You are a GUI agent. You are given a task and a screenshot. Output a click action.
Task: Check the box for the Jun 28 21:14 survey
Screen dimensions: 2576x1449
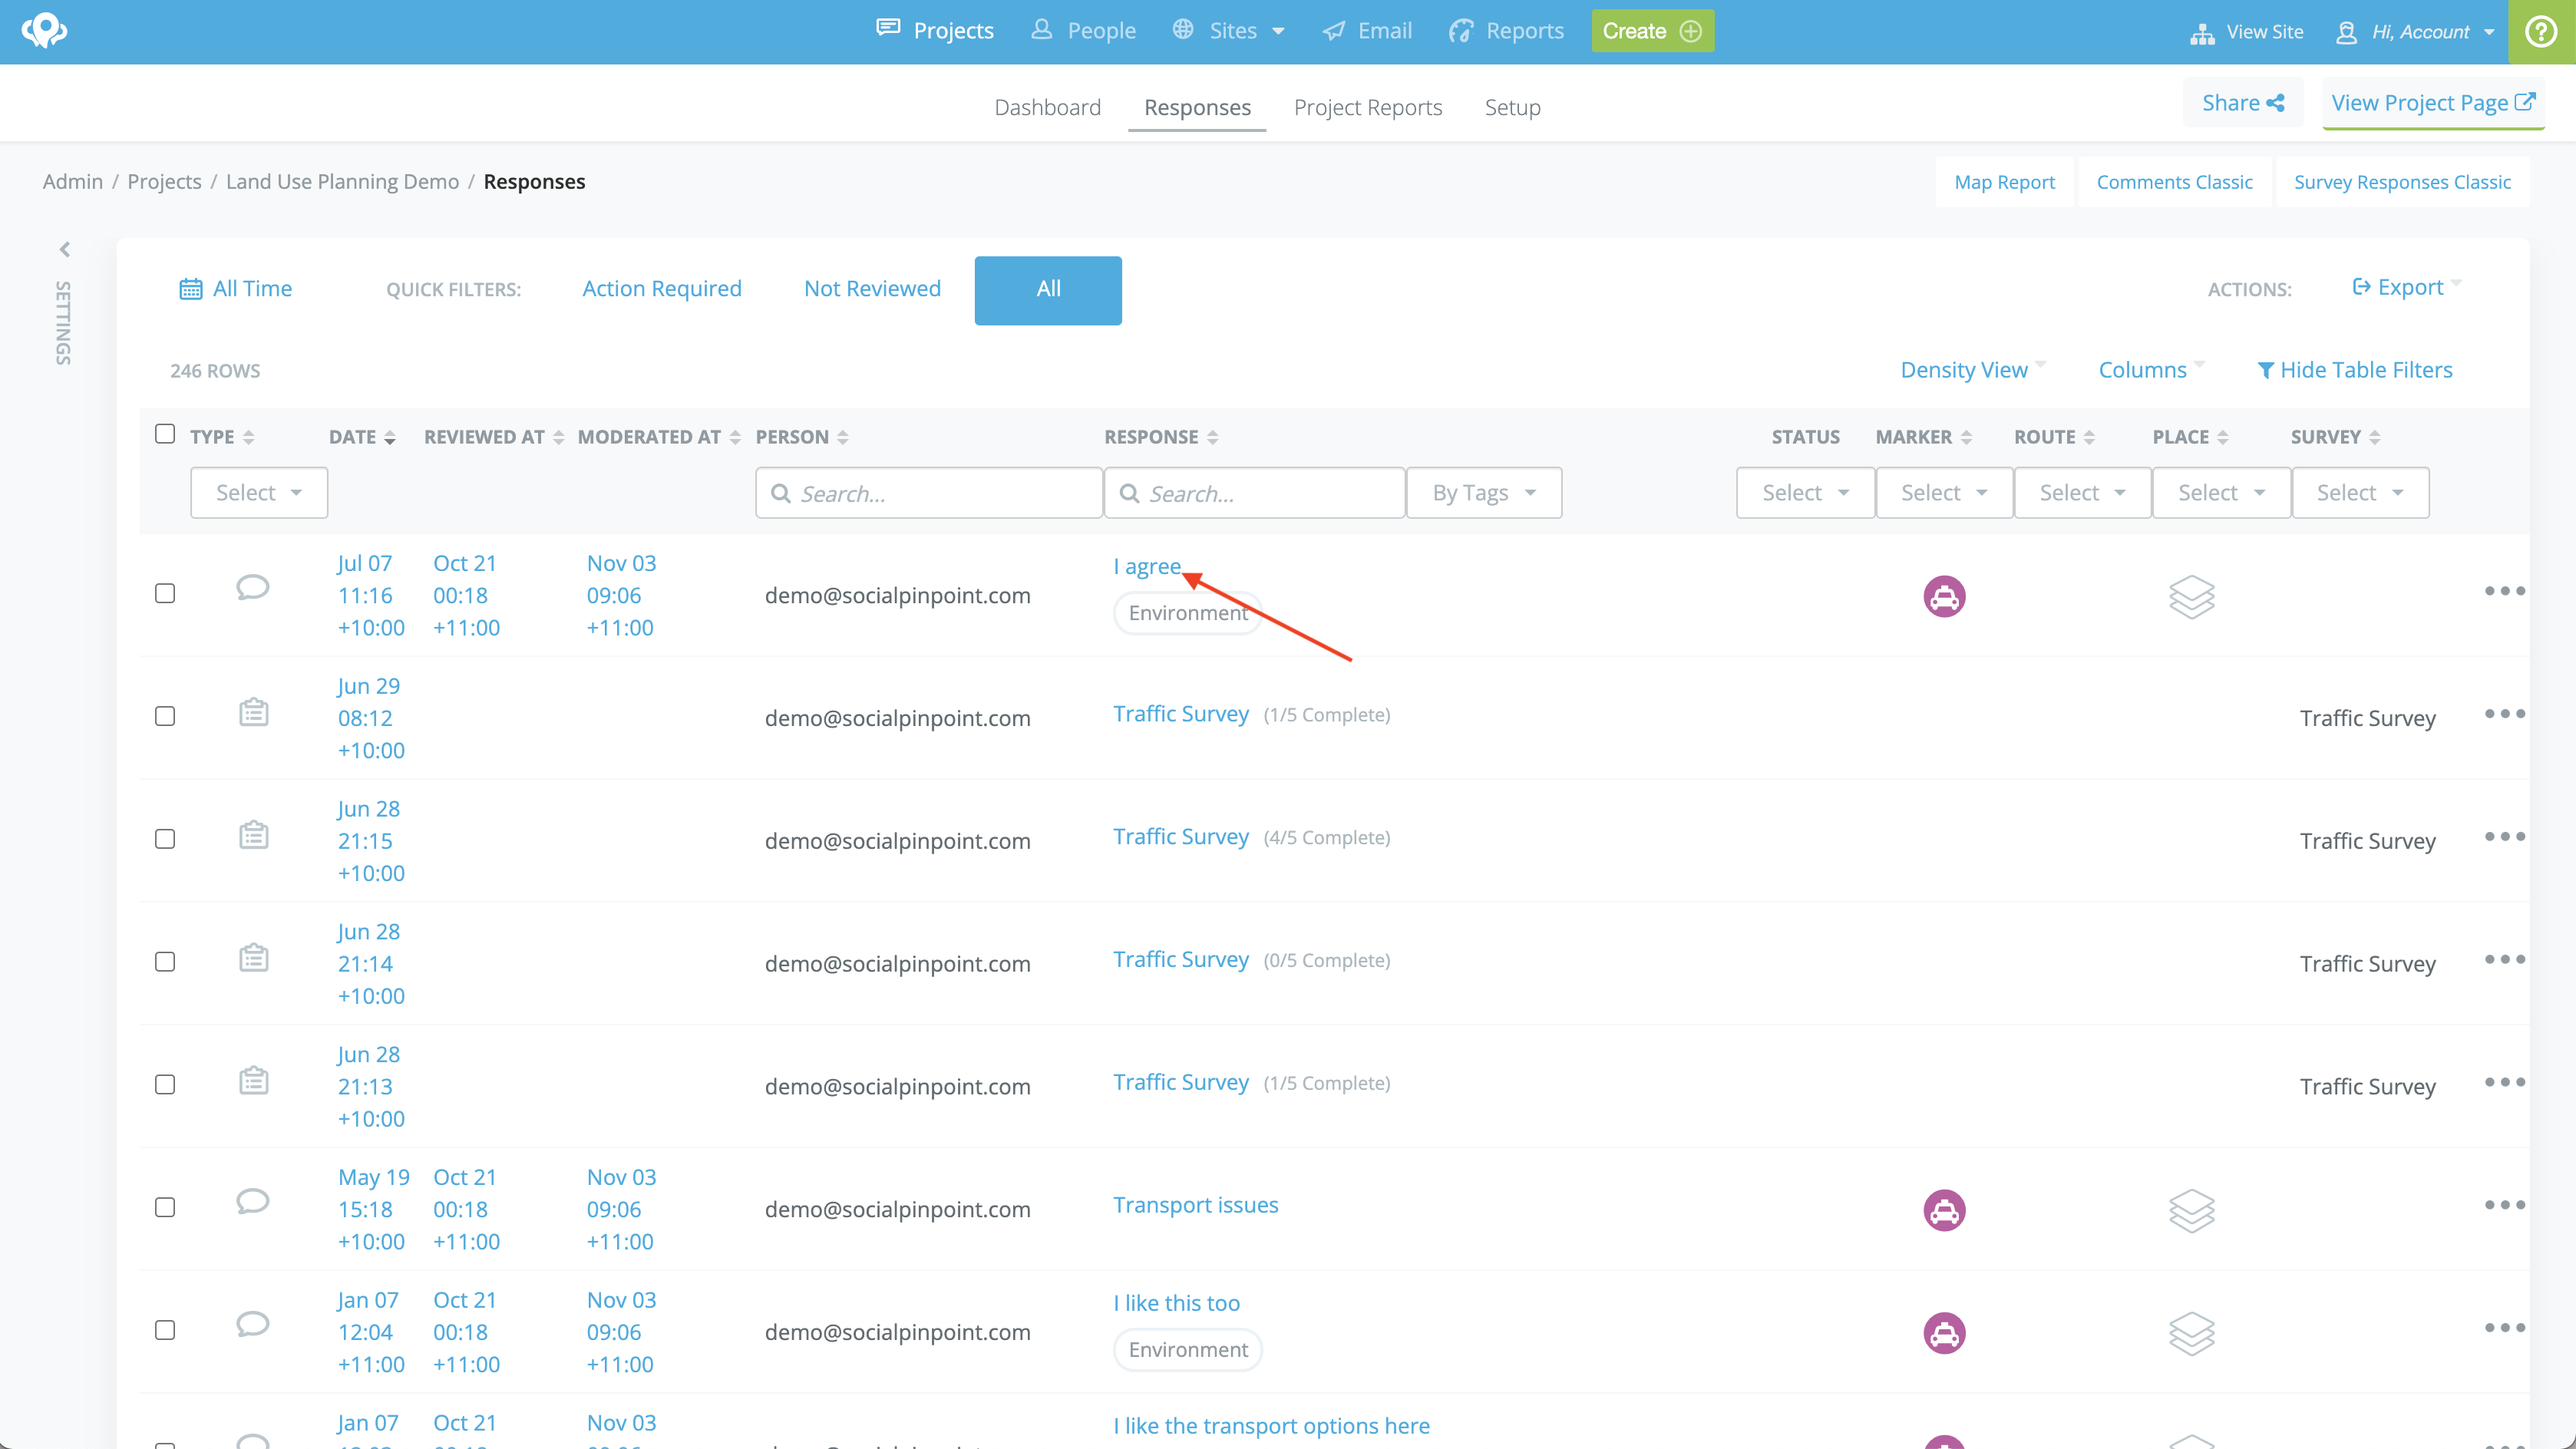click(165, 962)
